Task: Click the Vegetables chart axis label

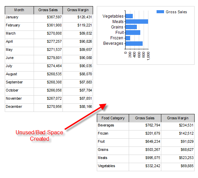Action: [113, 16]
